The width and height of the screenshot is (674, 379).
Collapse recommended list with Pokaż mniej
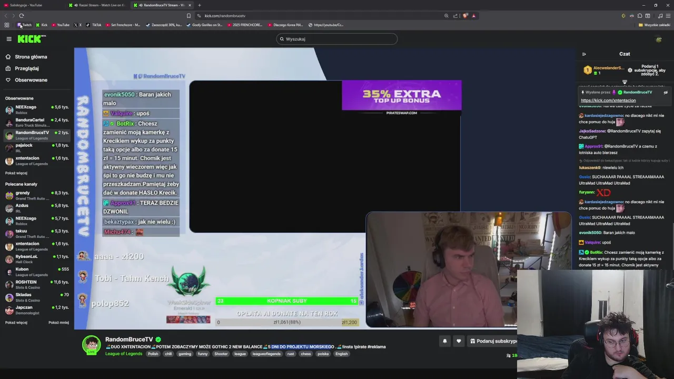point(58,323)
